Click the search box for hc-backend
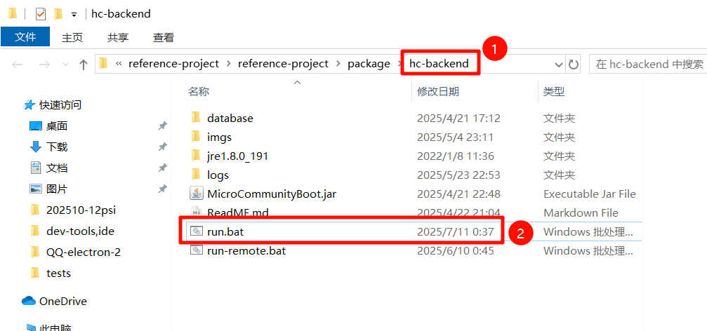 coord(649,65)
